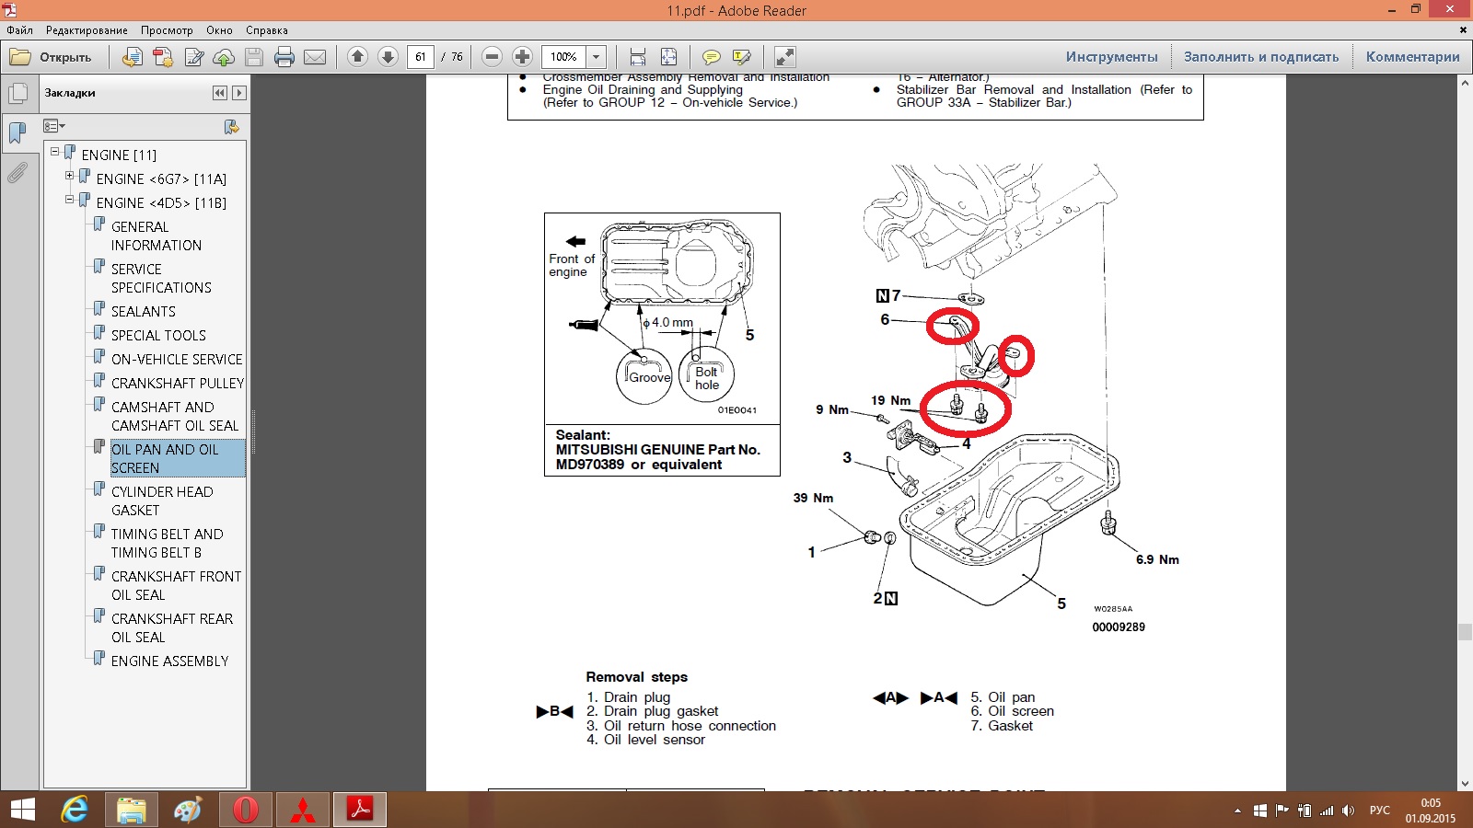The height and width of the screenshot is (828, 1473).
Task: Open the Окно menu
Action: tap(219, 30)
